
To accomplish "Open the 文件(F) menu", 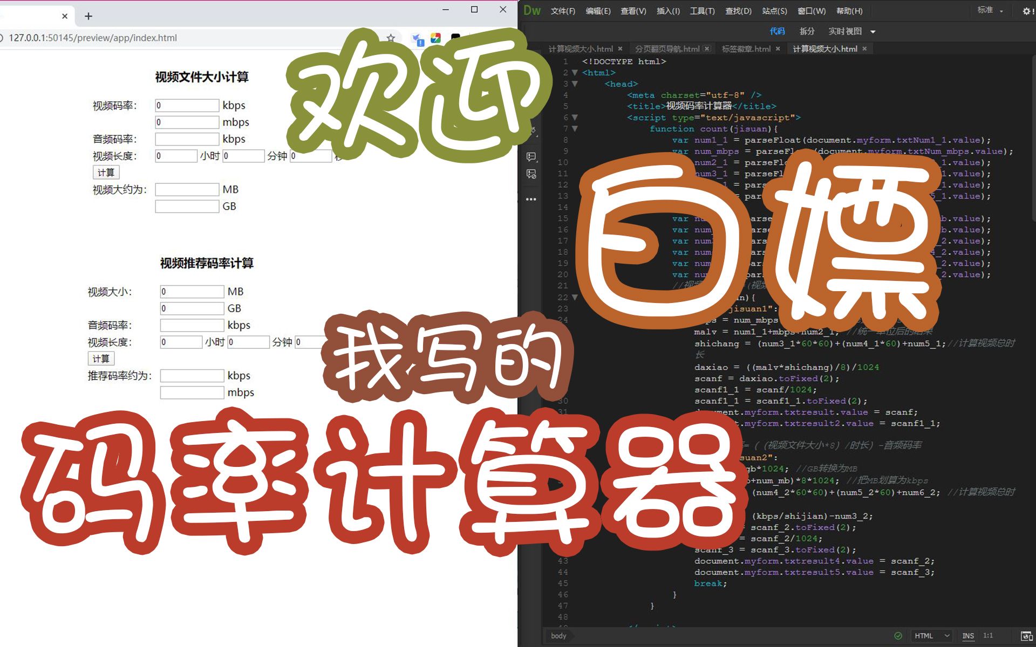I will 563,11.
